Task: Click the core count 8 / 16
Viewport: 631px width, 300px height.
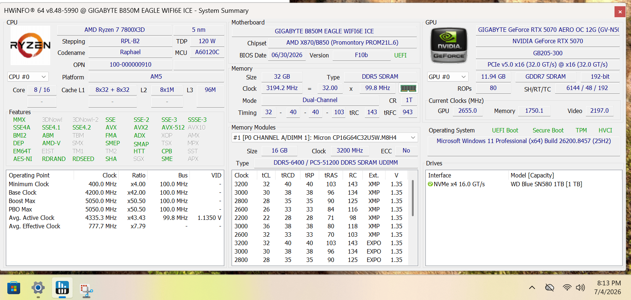Action: coord(42,90)
